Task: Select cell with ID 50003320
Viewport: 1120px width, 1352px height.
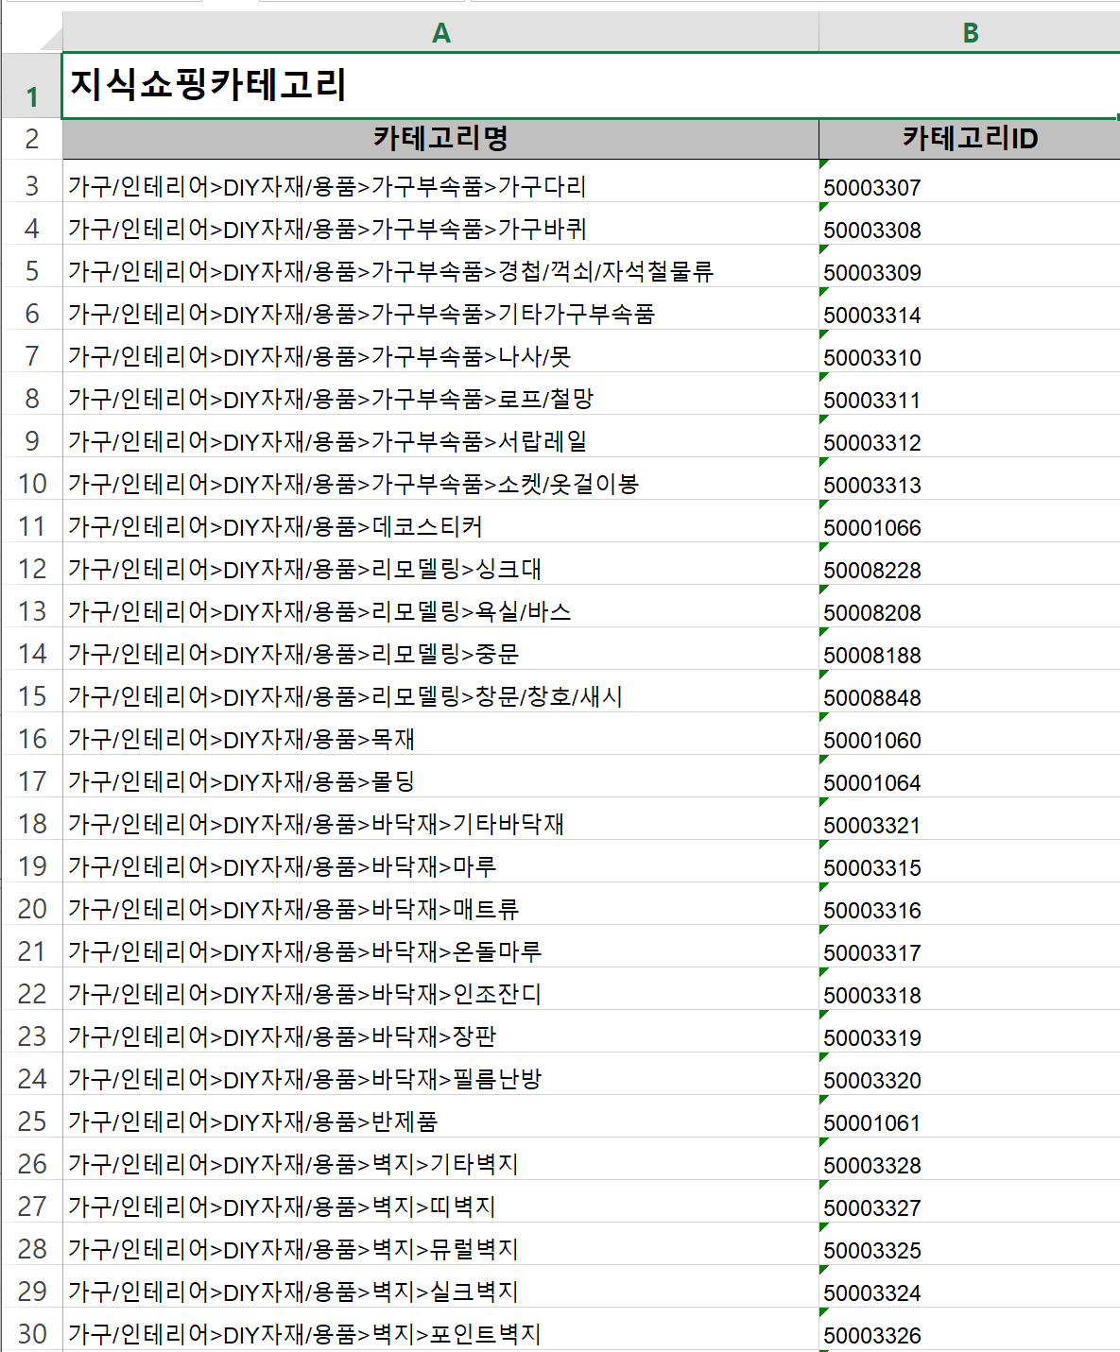Action: (x=970, y=1074)
